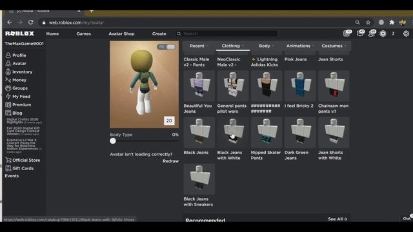This screenshot has width=413, height=232.
Task: Select the I feel Bricky 2 item
Action: pyautogui.click(x=300, y=90)
